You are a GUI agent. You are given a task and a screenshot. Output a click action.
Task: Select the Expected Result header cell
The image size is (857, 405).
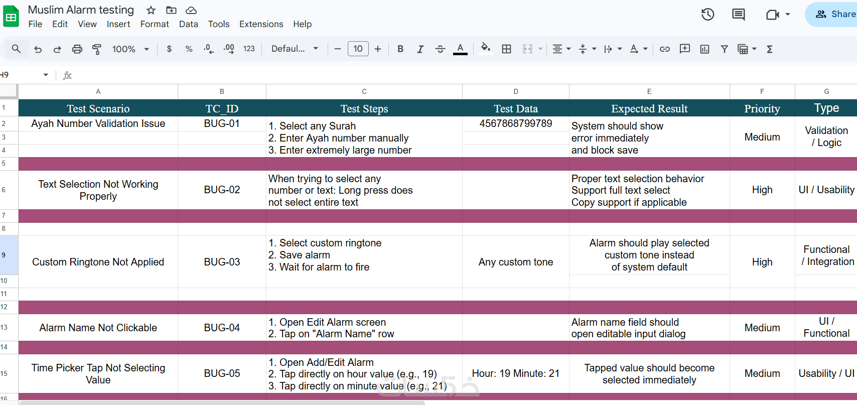(x=649, y=108)
